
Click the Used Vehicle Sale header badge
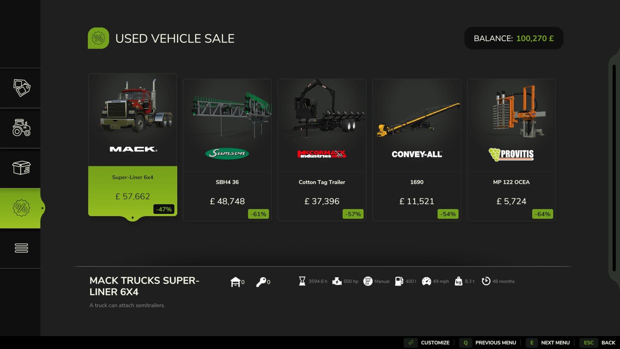pyautogui.click(x=98, y=38)
